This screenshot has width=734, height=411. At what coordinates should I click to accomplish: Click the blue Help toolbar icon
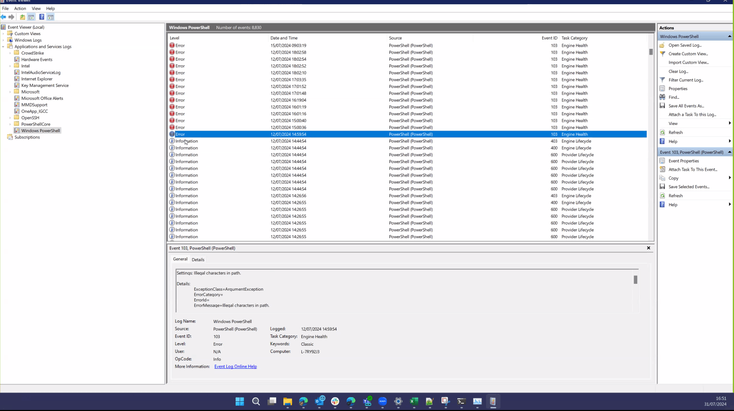[42, 17]
